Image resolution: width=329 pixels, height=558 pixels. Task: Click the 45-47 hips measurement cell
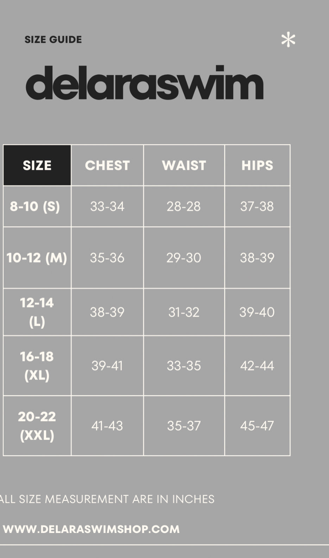point(257,425)
